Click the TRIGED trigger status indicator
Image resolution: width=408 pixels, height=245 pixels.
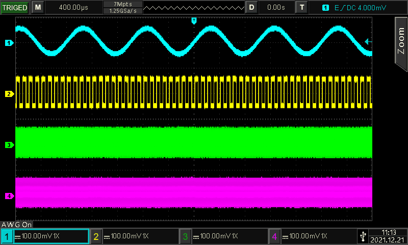pos(15,7)
